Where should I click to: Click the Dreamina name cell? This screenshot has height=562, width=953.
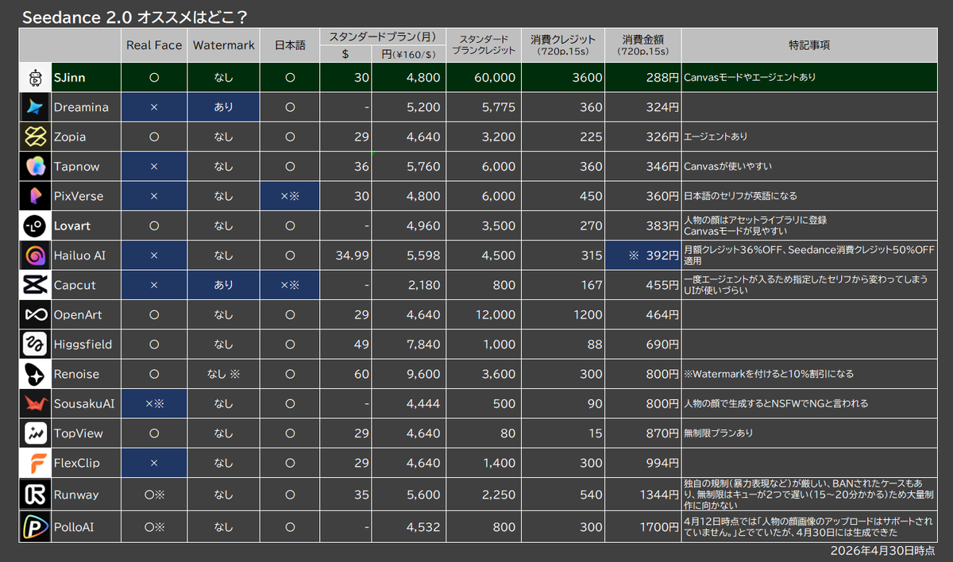click(86, 107)
